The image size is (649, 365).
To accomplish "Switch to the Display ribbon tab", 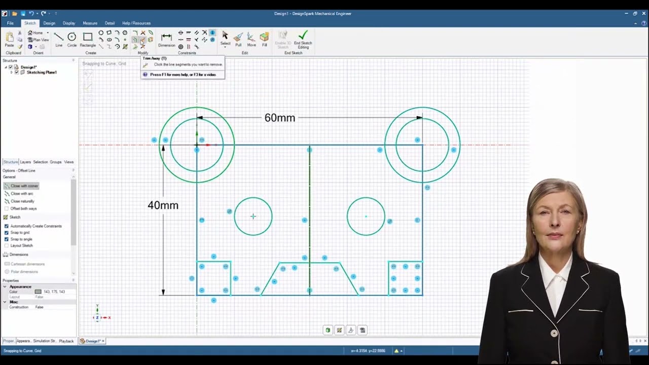I will [69, 23].
